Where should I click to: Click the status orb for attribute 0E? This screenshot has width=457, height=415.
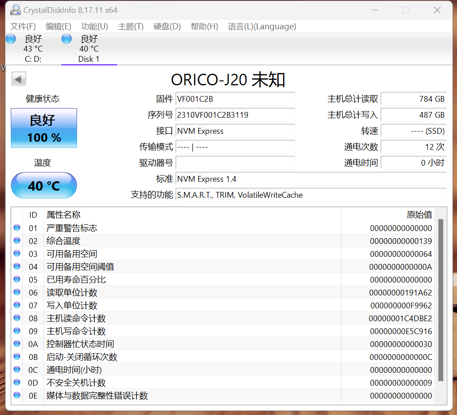pyautogui.click(x=17, y=395)
